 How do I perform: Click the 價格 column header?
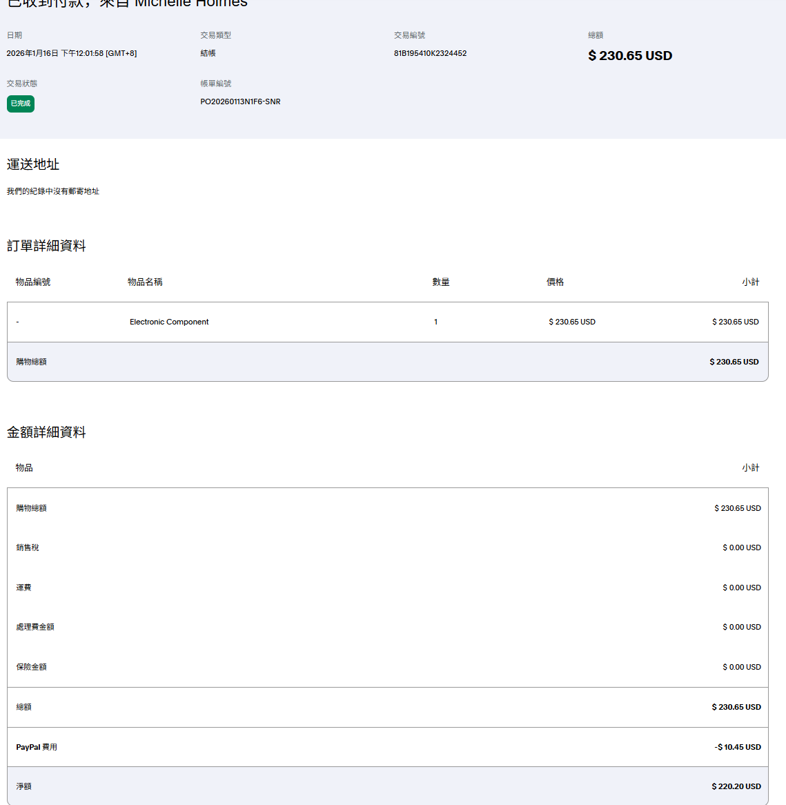click(555, 282)
